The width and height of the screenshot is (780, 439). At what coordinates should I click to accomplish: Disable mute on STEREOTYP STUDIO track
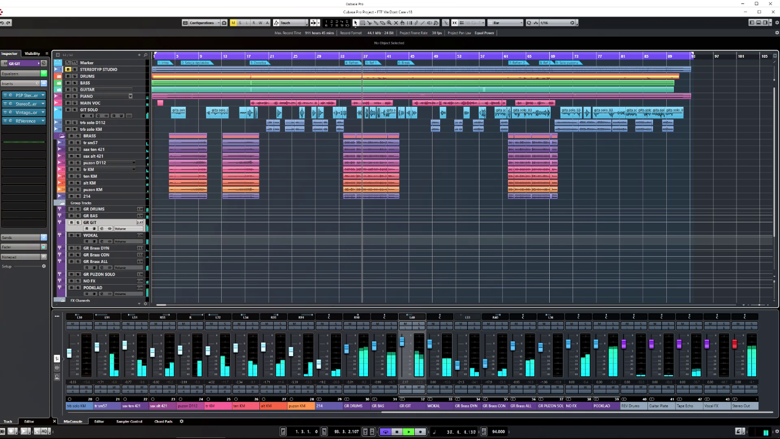point(68,69)
